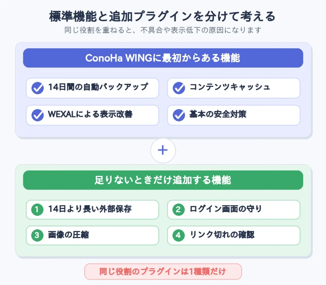The width and height of the screenshot is (326, 285).
Task: Click the title 標準機能と追加プラグインを分けて考える
Action: click(162, 17)
